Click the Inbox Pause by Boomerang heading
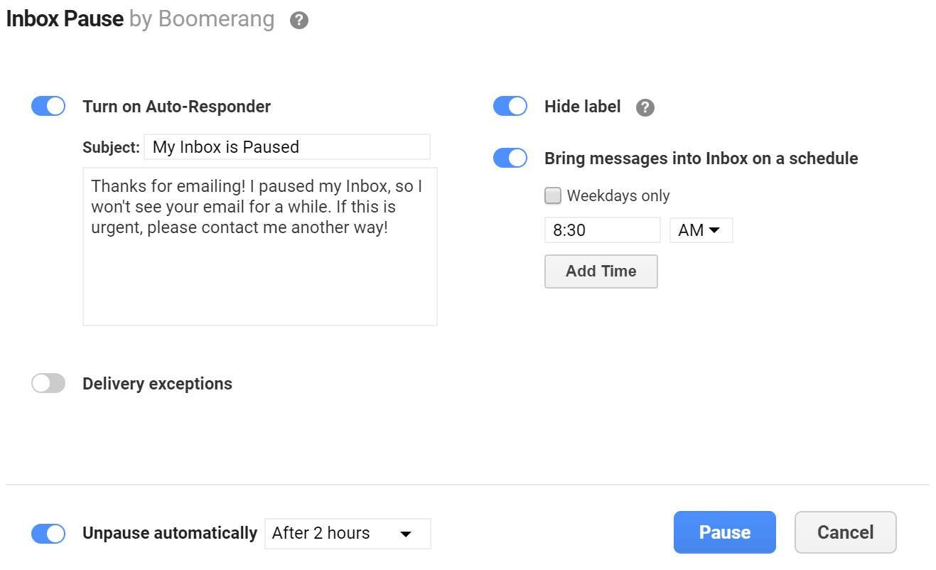The image size is (936, 570). [140, 19]
